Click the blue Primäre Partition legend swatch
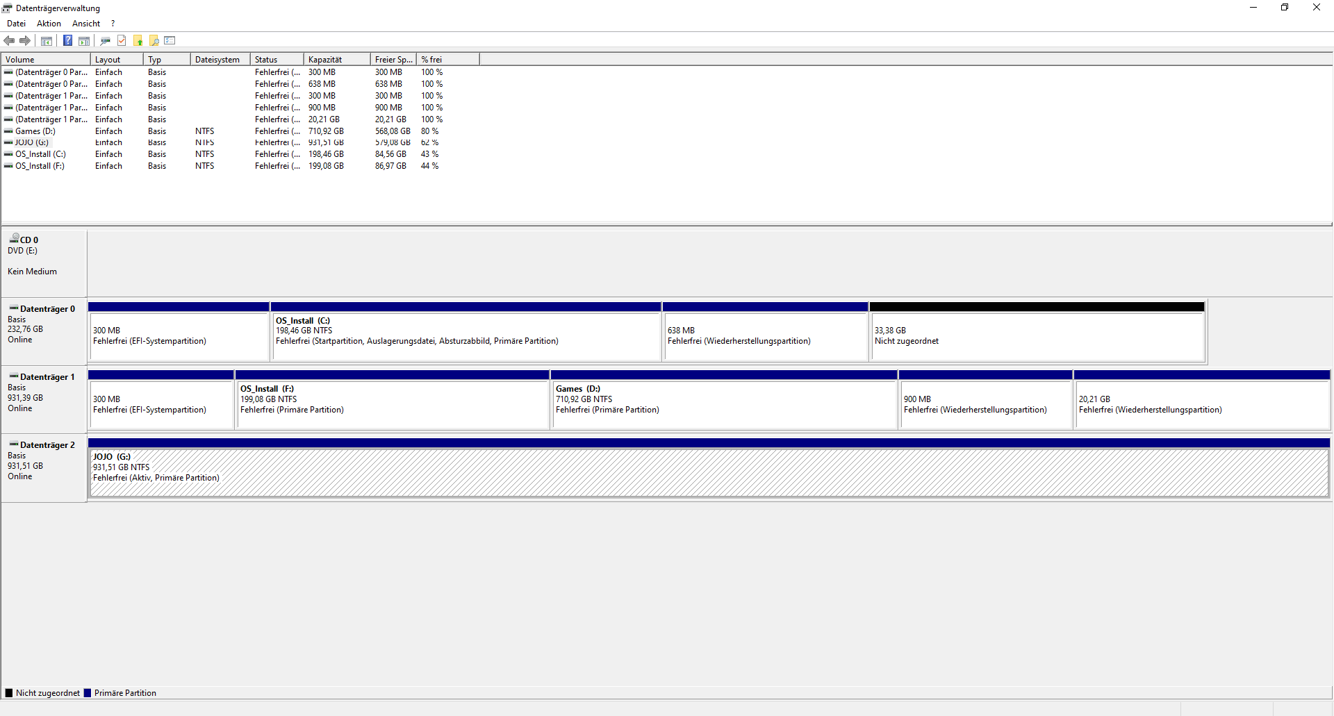This screenshot has width=1334, height=716. pyautogui.click(x=88, y=693)
